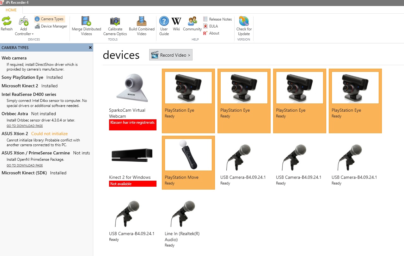The height and width of the screenshot is (256, 404).
Task: Click the Refresh devices icon
Action: click(x=6, y=21)
